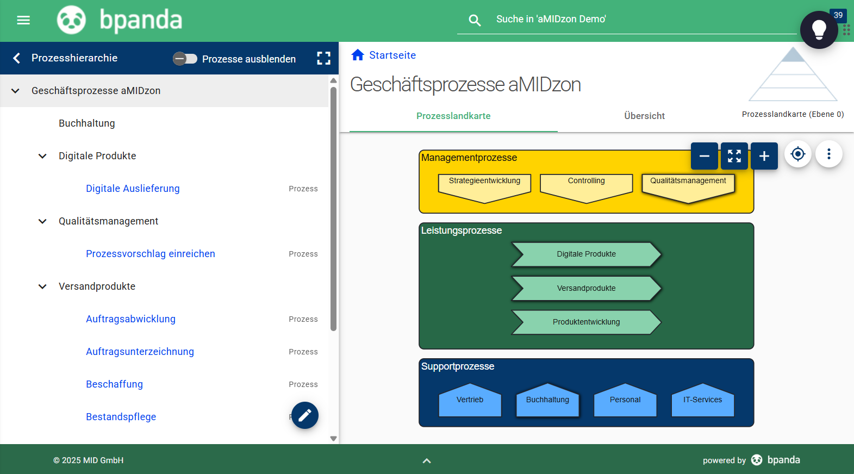Viewport: 854px width, 474px height.
Task: Click the Produktentwicklung chevron shape
Action: tap(586, 322)
